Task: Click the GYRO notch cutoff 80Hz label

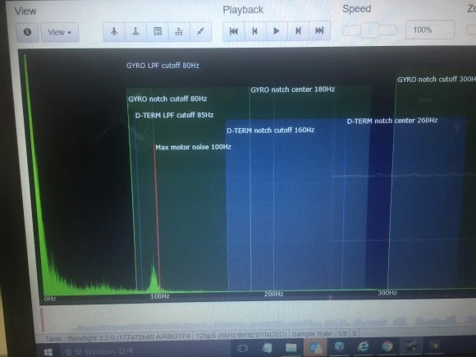Action: point(167,99)
